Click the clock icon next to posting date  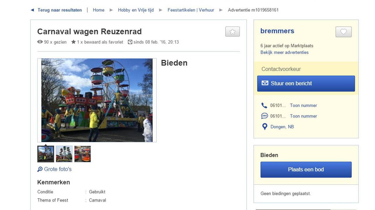[x=129, y=42]
